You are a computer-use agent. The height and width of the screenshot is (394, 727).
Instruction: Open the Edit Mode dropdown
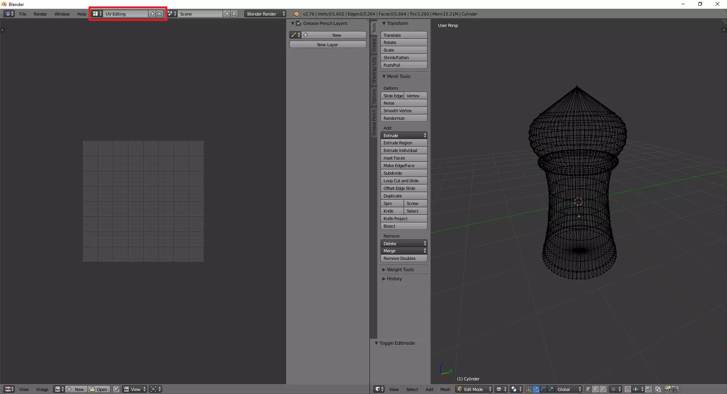click(474, 389)
